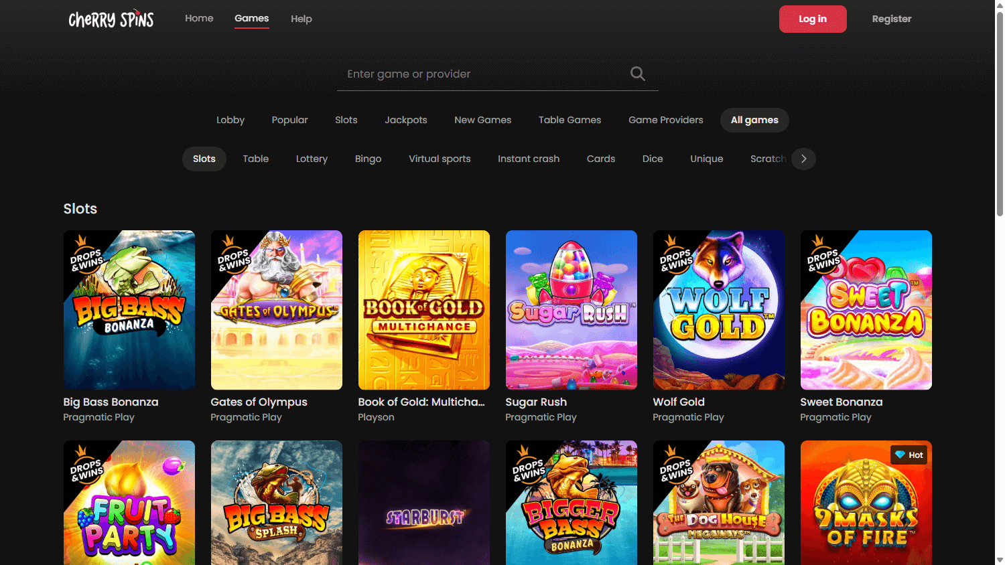The width and height of the screenshot is (1005, 565).
Task: Open the Big Bass Bonanza game thumbnail
Action: tap(129, 309)
